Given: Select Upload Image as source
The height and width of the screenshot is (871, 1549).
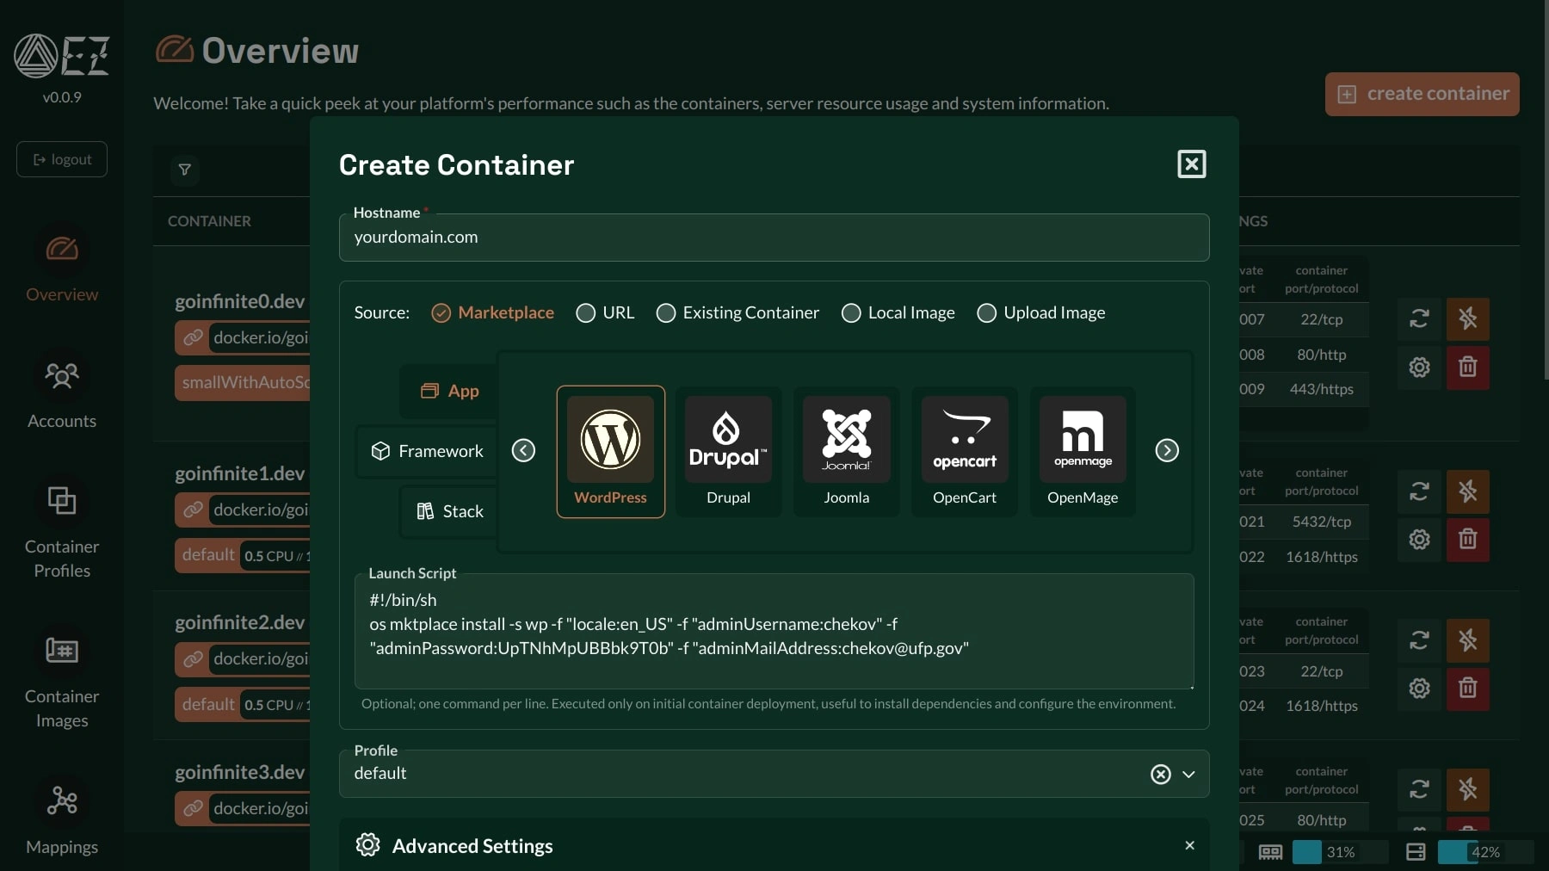Looking at the screenshot, I should tap(987, 313).
